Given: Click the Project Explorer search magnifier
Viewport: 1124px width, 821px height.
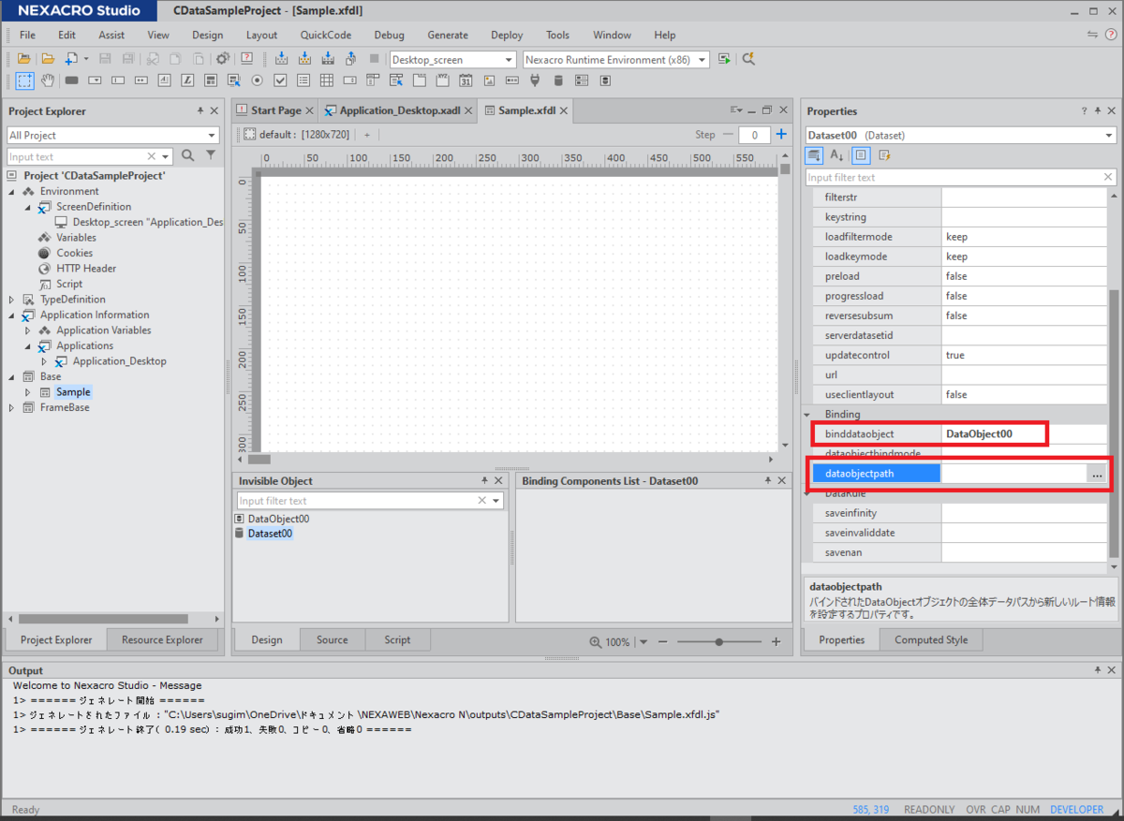Looking at the screenshot, I should point(187,156).
